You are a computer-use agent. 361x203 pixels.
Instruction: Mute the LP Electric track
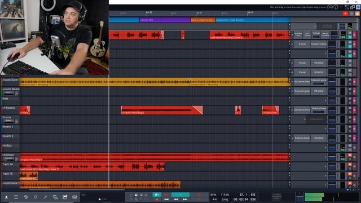350,108
